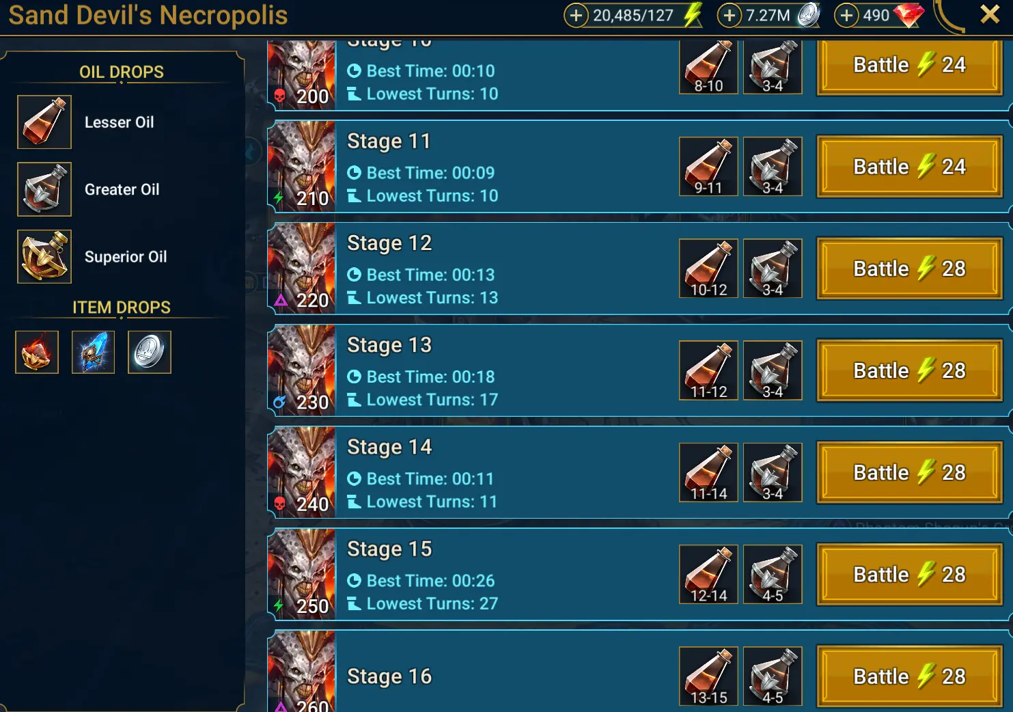
Task: Add silver using the plus icon
Action: [x=730, y=15]
